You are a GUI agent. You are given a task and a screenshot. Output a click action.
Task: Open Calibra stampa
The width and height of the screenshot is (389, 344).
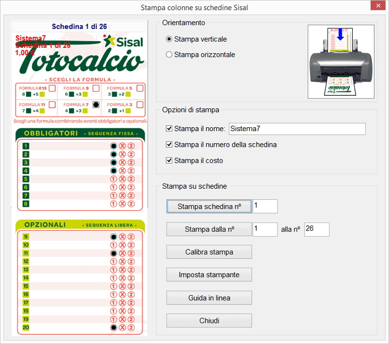(x=209, y=252)
